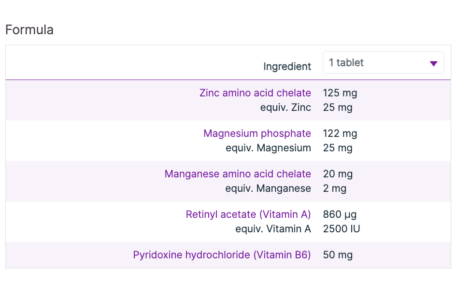Open the Zinc amino acid chelate link

click(255, 93)
